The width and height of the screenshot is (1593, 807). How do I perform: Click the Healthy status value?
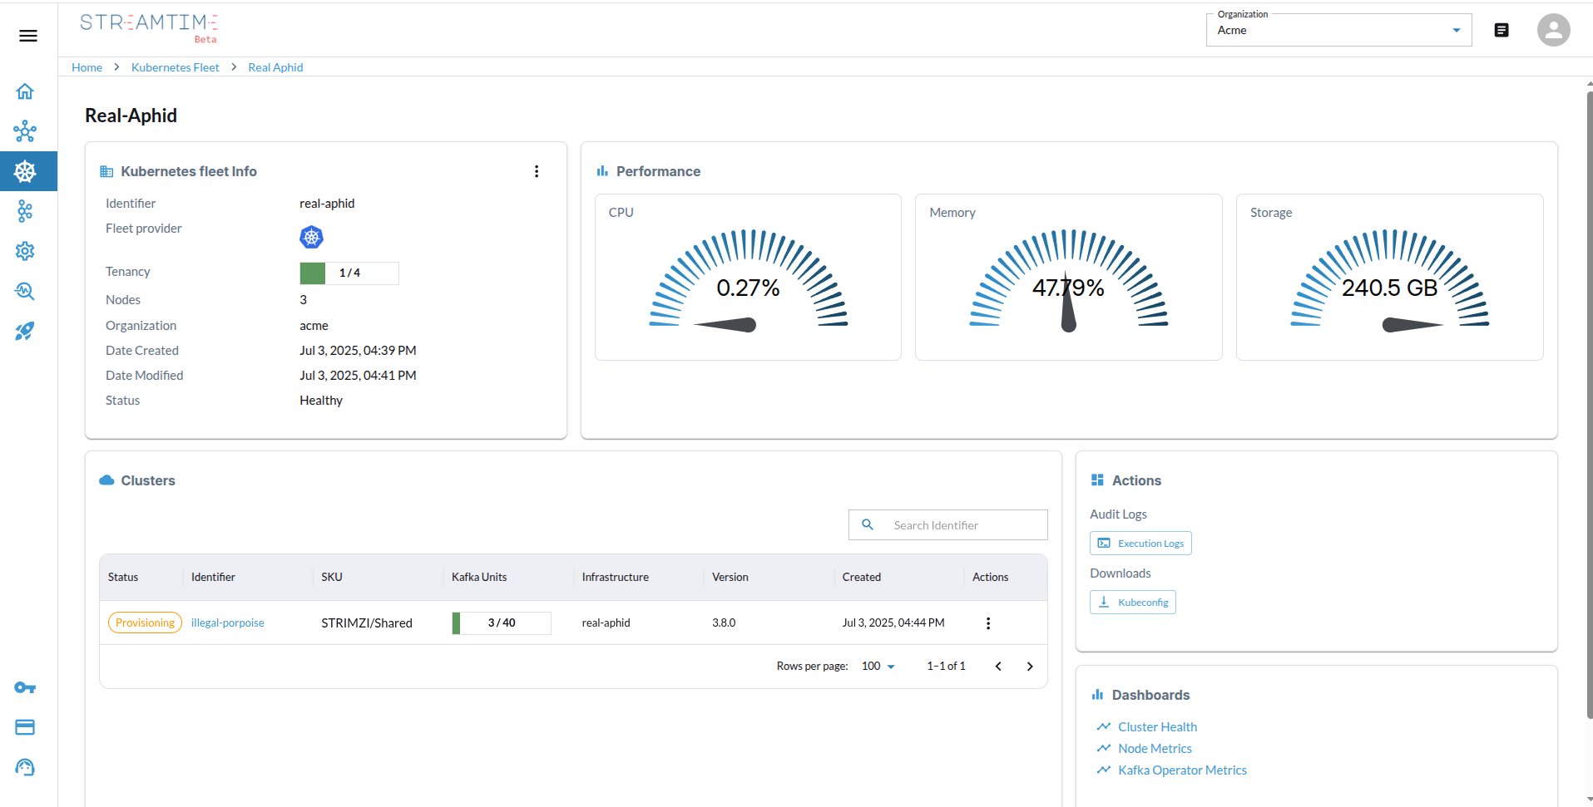pyautogui.click(x=321, y=401)
